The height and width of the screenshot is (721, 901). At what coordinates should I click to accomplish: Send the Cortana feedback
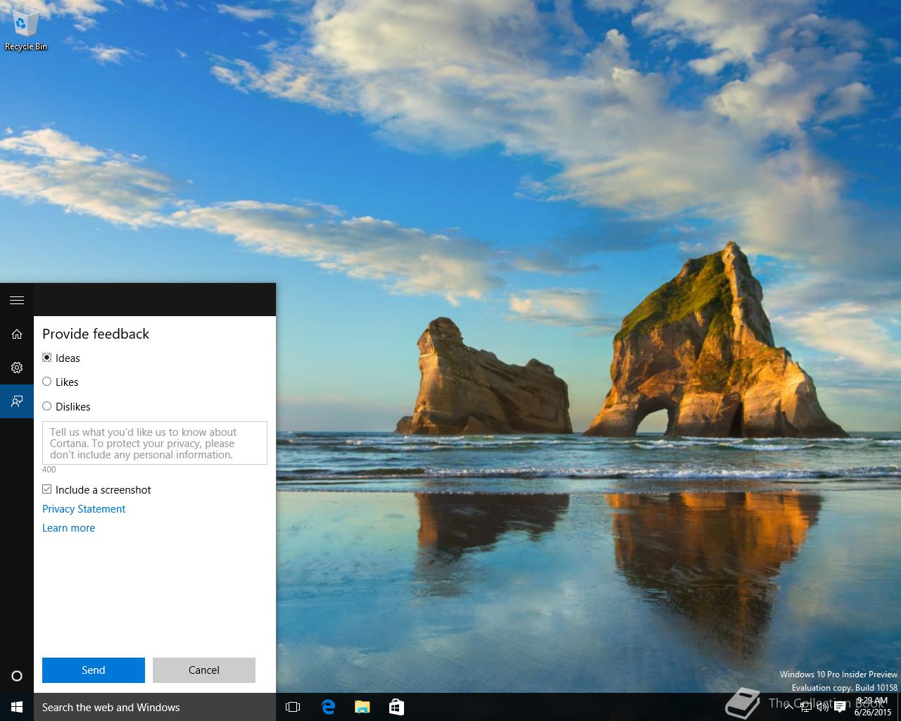click(94, 670)
